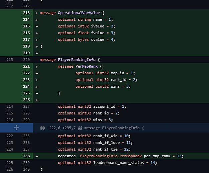Click new line number 229 for wins
The height and width of the screenshot is (173, 209).
point(26,120)
